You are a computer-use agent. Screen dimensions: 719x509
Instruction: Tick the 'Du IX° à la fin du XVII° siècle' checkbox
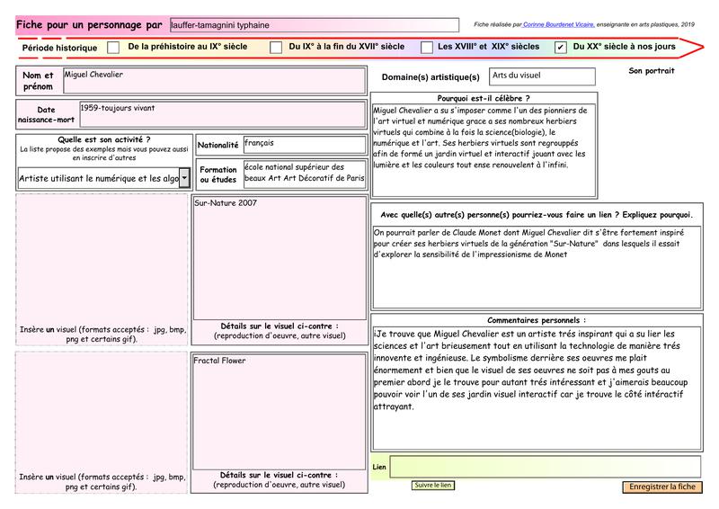(276, 47)
